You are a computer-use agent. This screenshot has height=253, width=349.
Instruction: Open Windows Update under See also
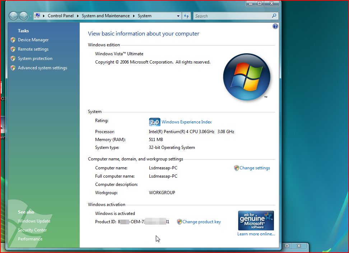click(x=34, y=221)
